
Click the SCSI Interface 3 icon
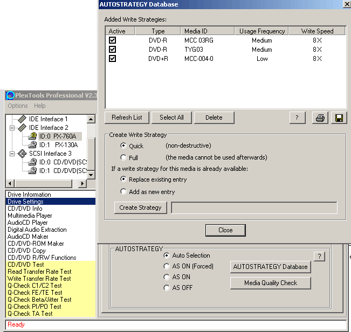tap(22, 154)
